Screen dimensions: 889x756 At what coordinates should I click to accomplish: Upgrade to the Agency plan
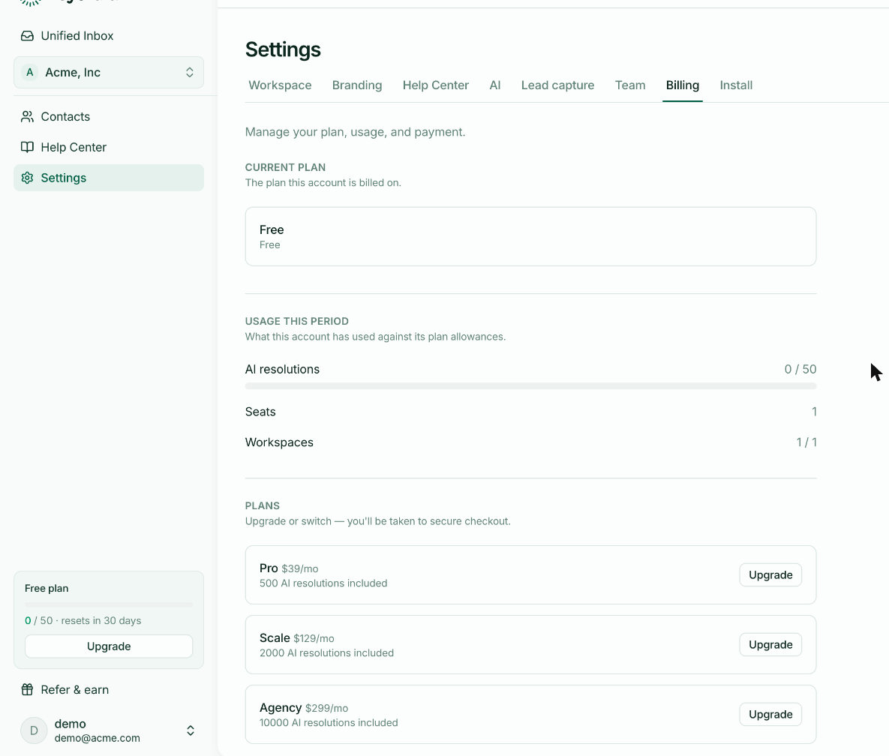(770, 714)
